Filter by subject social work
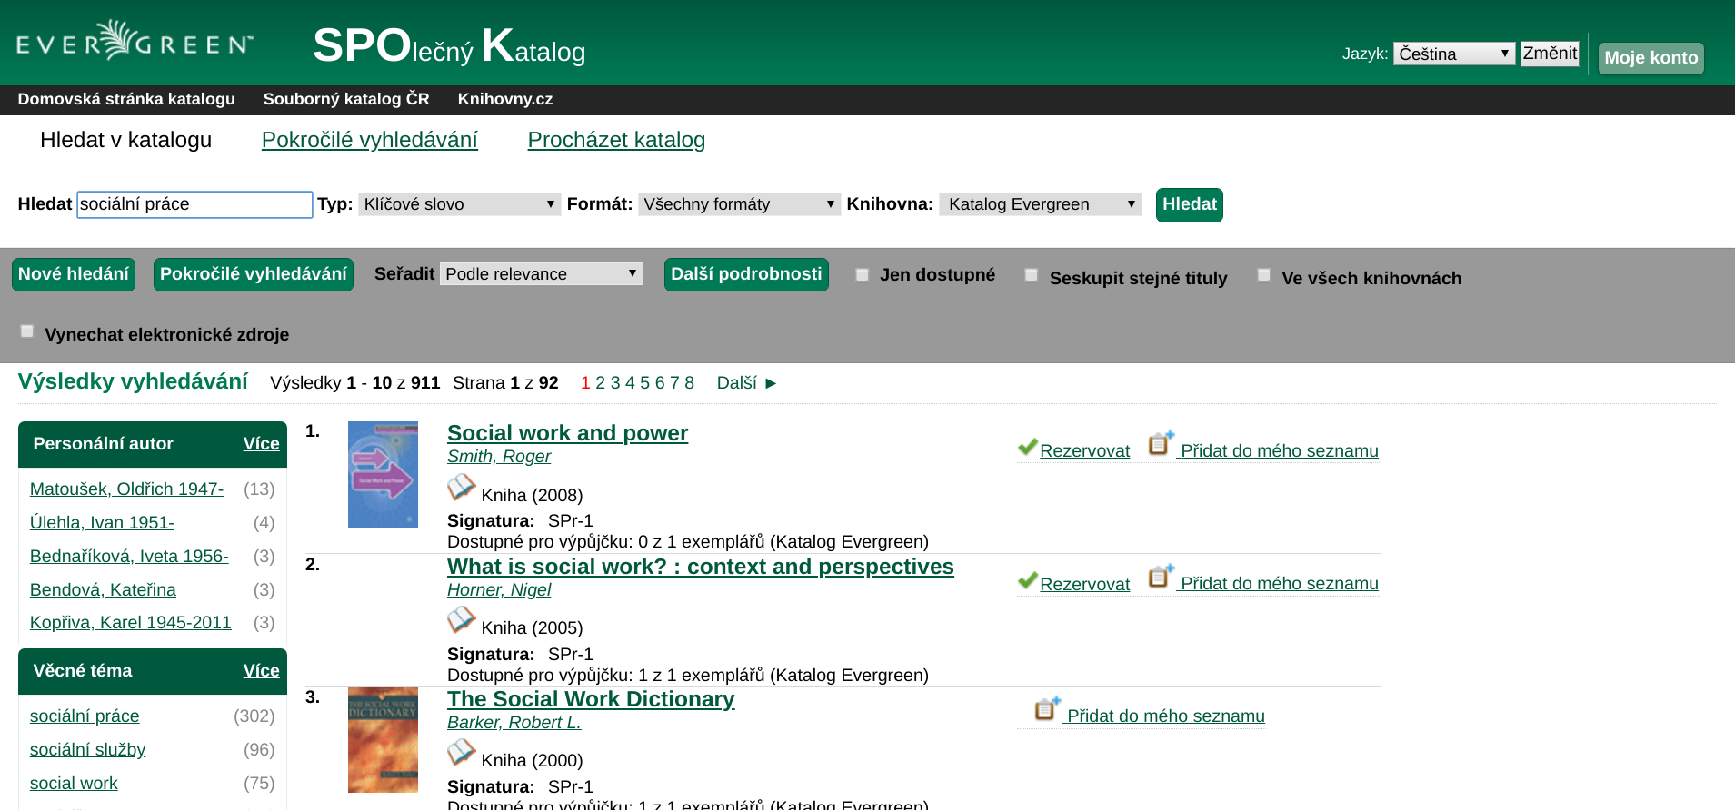 click(x=74, y=784)
